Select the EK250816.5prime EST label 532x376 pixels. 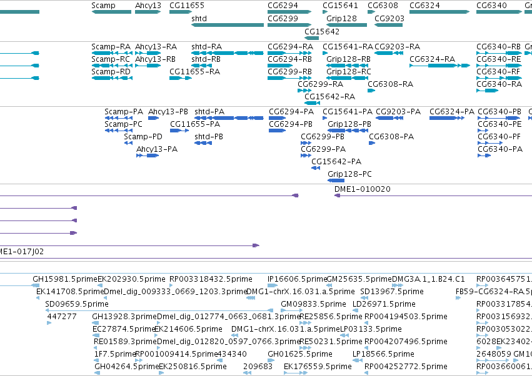click(x=193, y=367)
